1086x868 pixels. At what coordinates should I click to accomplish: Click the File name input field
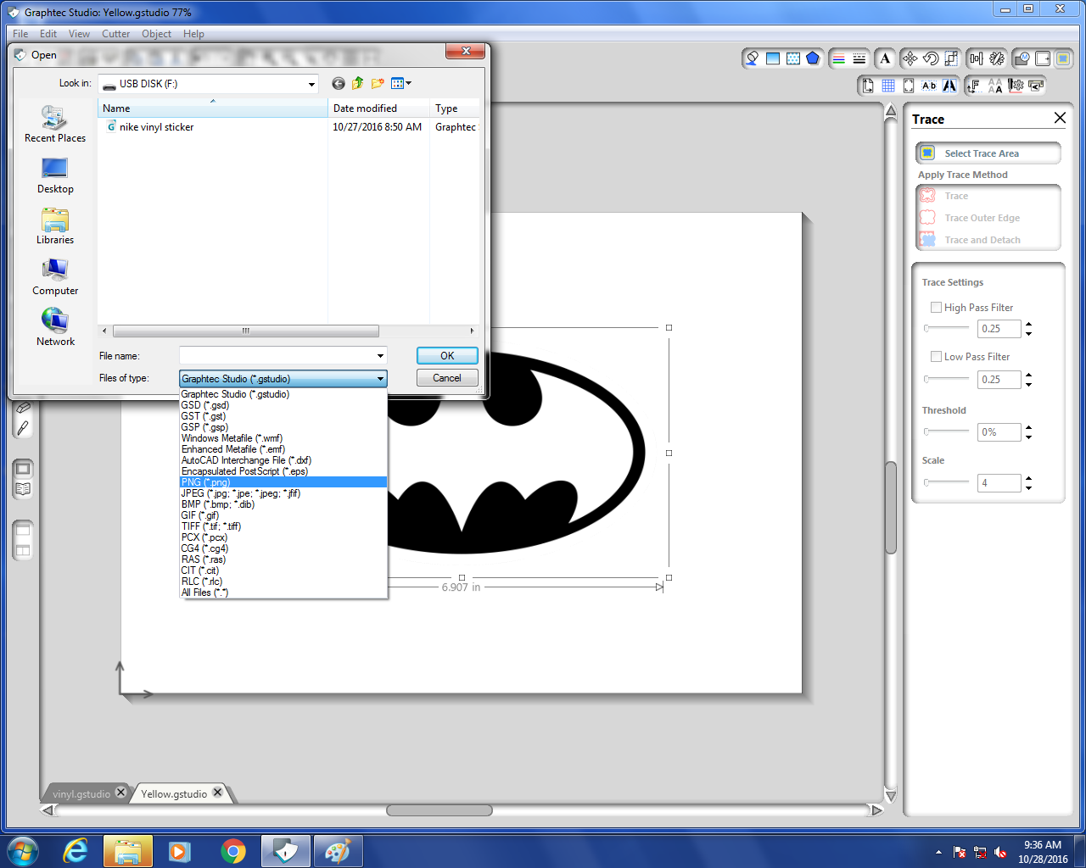pyautogui.click(x=277, y=356)
